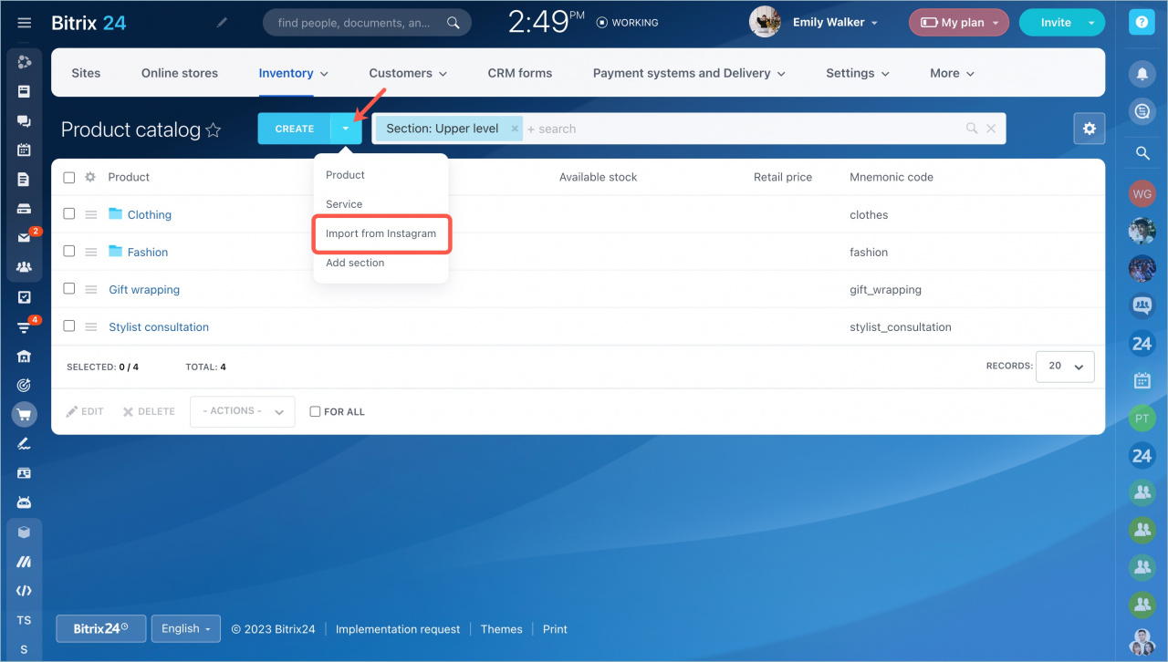Switch to the Online stores tab
The image size is (1168, 662).
(180, 73)
